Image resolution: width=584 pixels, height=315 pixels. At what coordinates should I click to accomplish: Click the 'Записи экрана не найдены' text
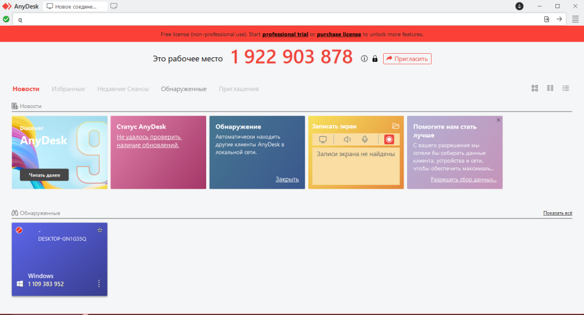pos(356,154)
